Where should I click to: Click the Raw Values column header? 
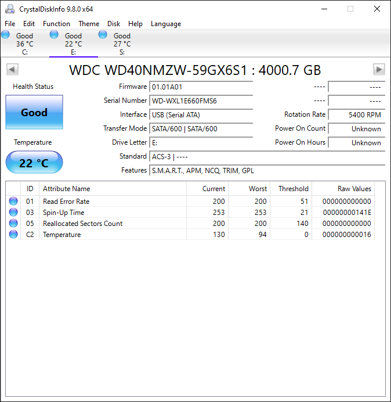coord(343,189)
